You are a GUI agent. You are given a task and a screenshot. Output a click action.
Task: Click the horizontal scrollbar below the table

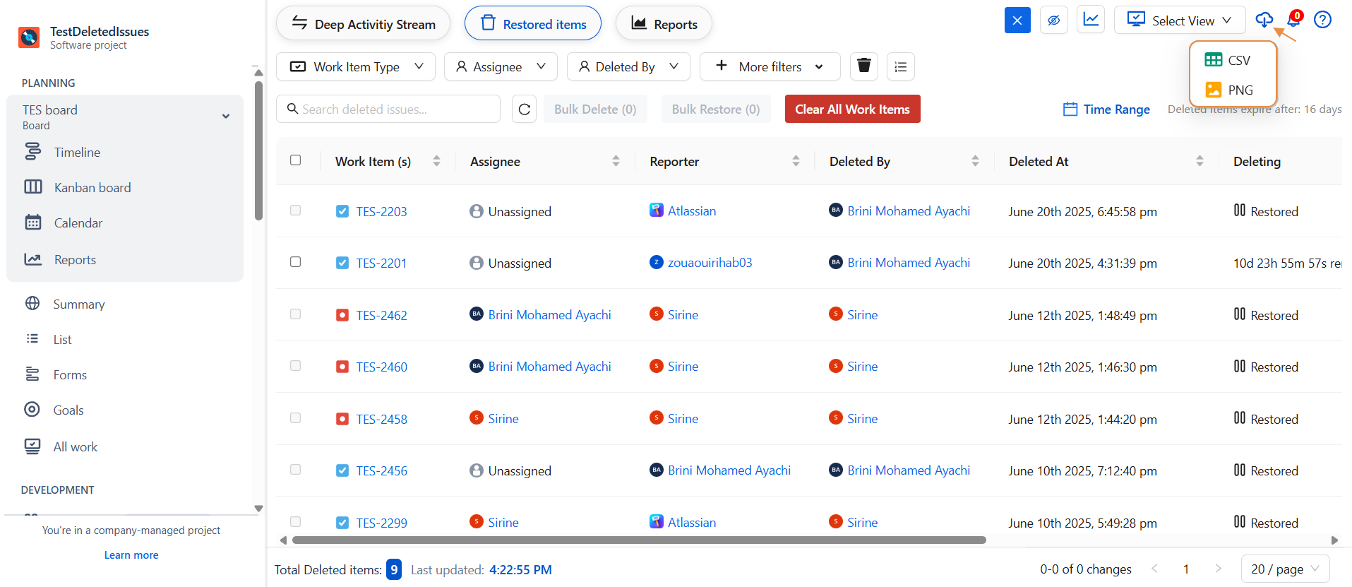tap(638, 540)
